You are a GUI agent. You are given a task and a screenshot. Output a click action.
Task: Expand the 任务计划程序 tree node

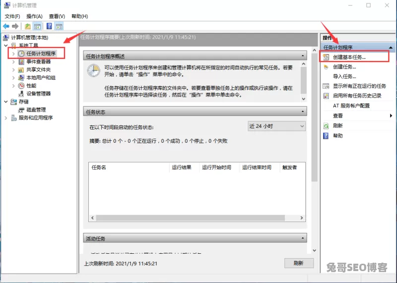13,54
